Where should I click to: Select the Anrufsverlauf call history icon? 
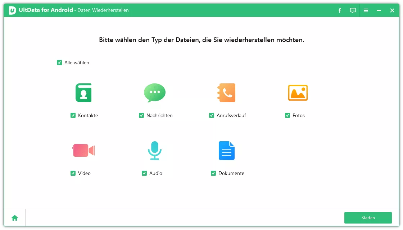(x=226, y=92)
